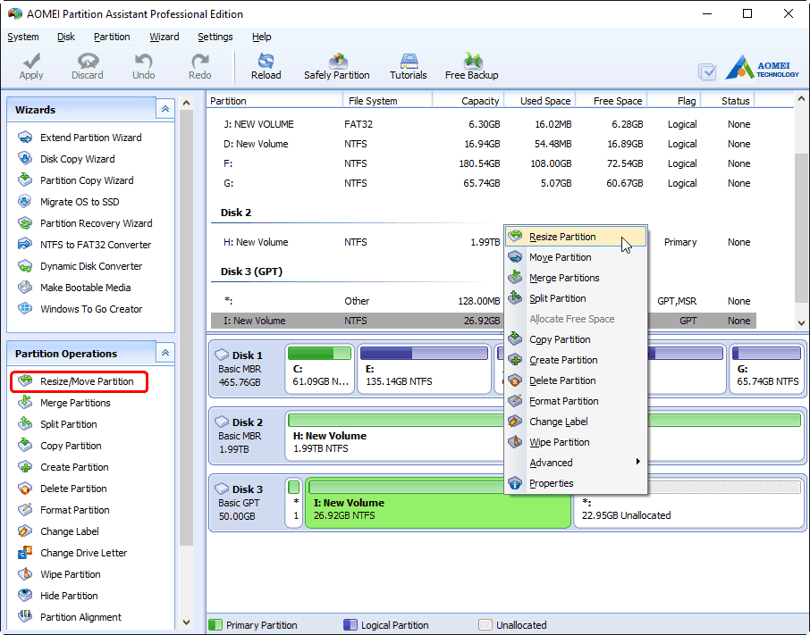Select the F: NTFS partition row
This screenshot has width=810, height=635.
click(483, 163)
